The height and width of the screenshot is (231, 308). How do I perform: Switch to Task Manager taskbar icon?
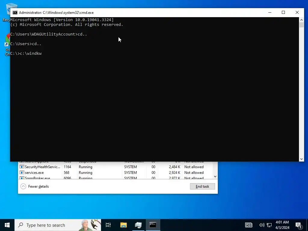click(138, 225)
